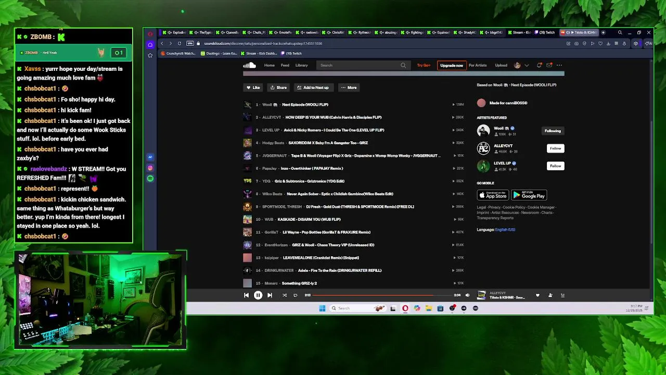Expand the playlist More menu
Viewport: 666px width, 375px height.
tap(349, 87)
